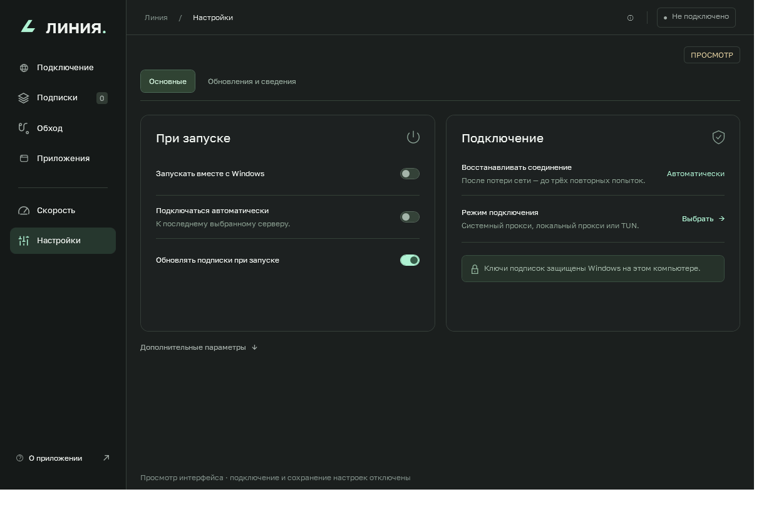Open the О приложении link
Image resolution: width=764 pixels, height=514 pixels.
pos(63,458)
